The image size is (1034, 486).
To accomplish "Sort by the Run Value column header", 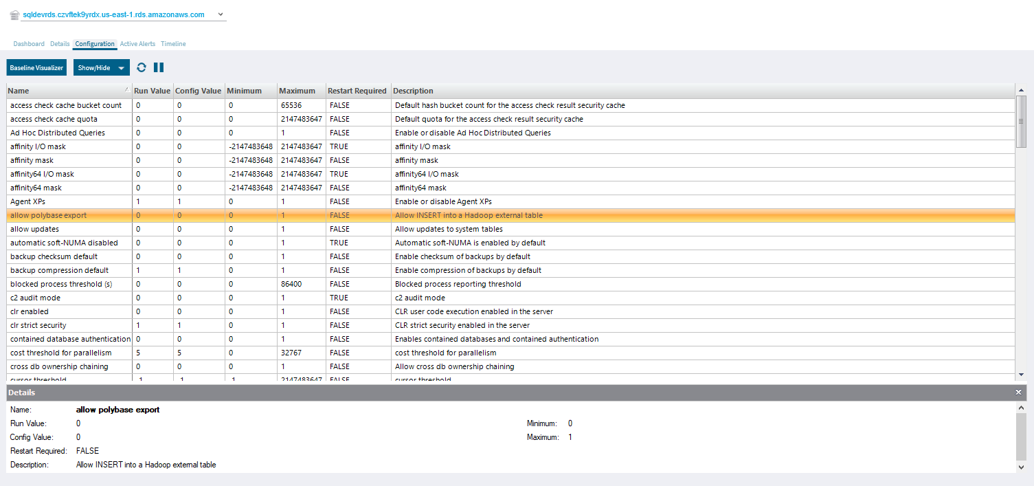I will click(x=152, y=91).
